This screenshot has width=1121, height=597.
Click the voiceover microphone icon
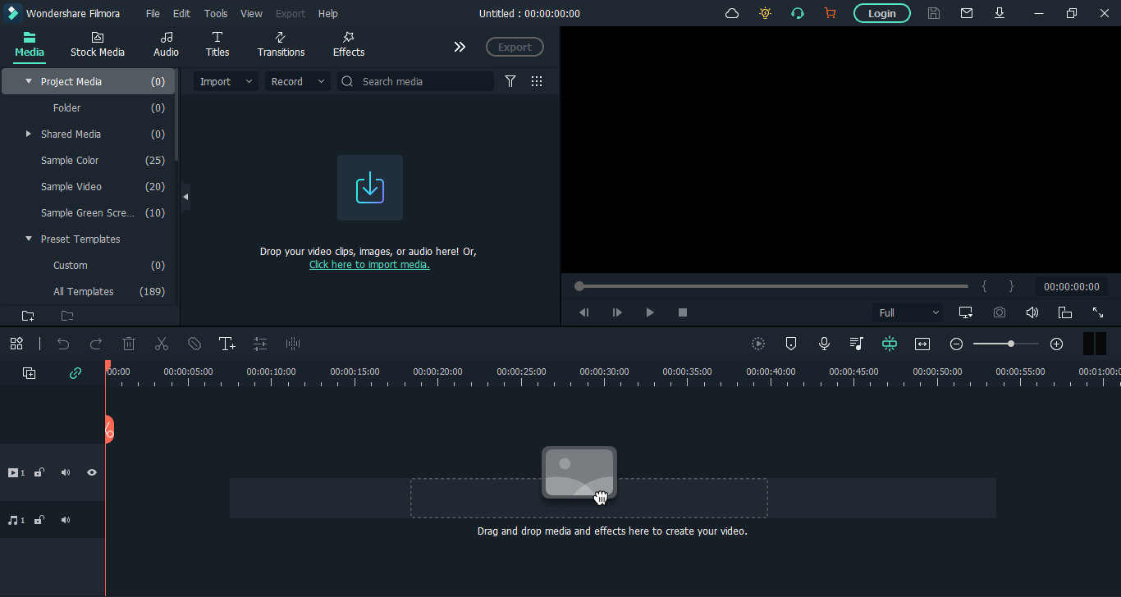tap(824, 344)
